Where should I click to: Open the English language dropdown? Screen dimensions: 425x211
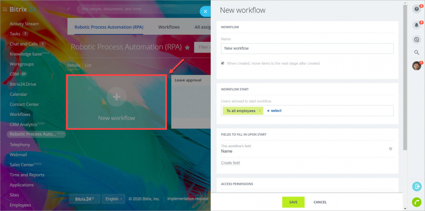pyautogui.click(x=113, y=199)
